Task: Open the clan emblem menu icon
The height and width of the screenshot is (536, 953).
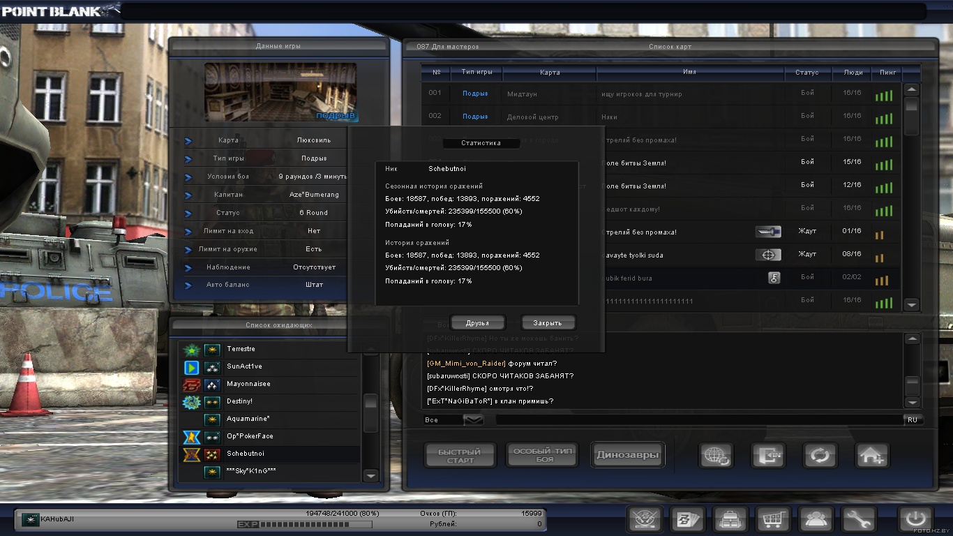Action: (645, 520)
